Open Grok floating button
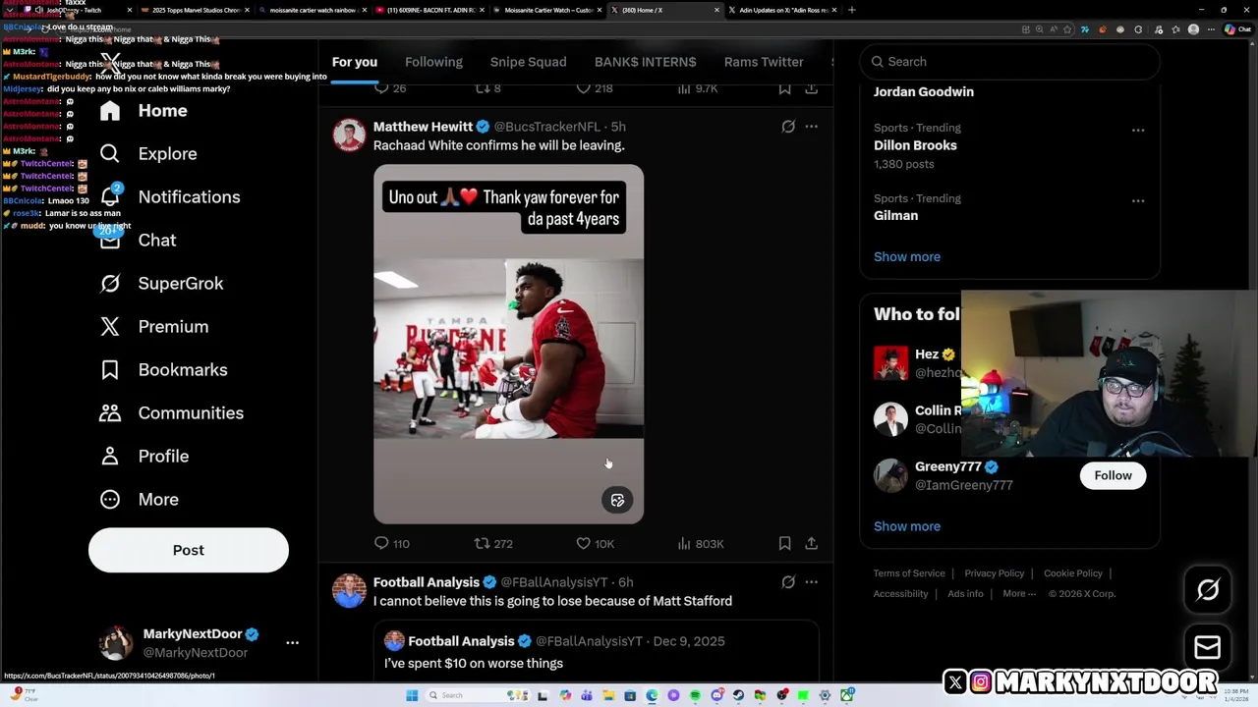The image size is (1258, 707). (x=1208, y=590)
